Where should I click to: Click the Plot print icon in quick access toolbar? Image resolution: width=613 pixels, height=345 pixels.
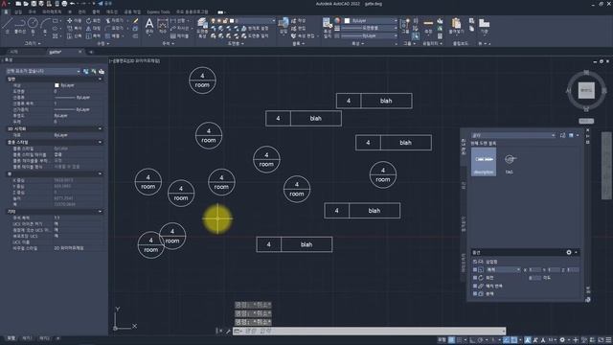(64, 4)
